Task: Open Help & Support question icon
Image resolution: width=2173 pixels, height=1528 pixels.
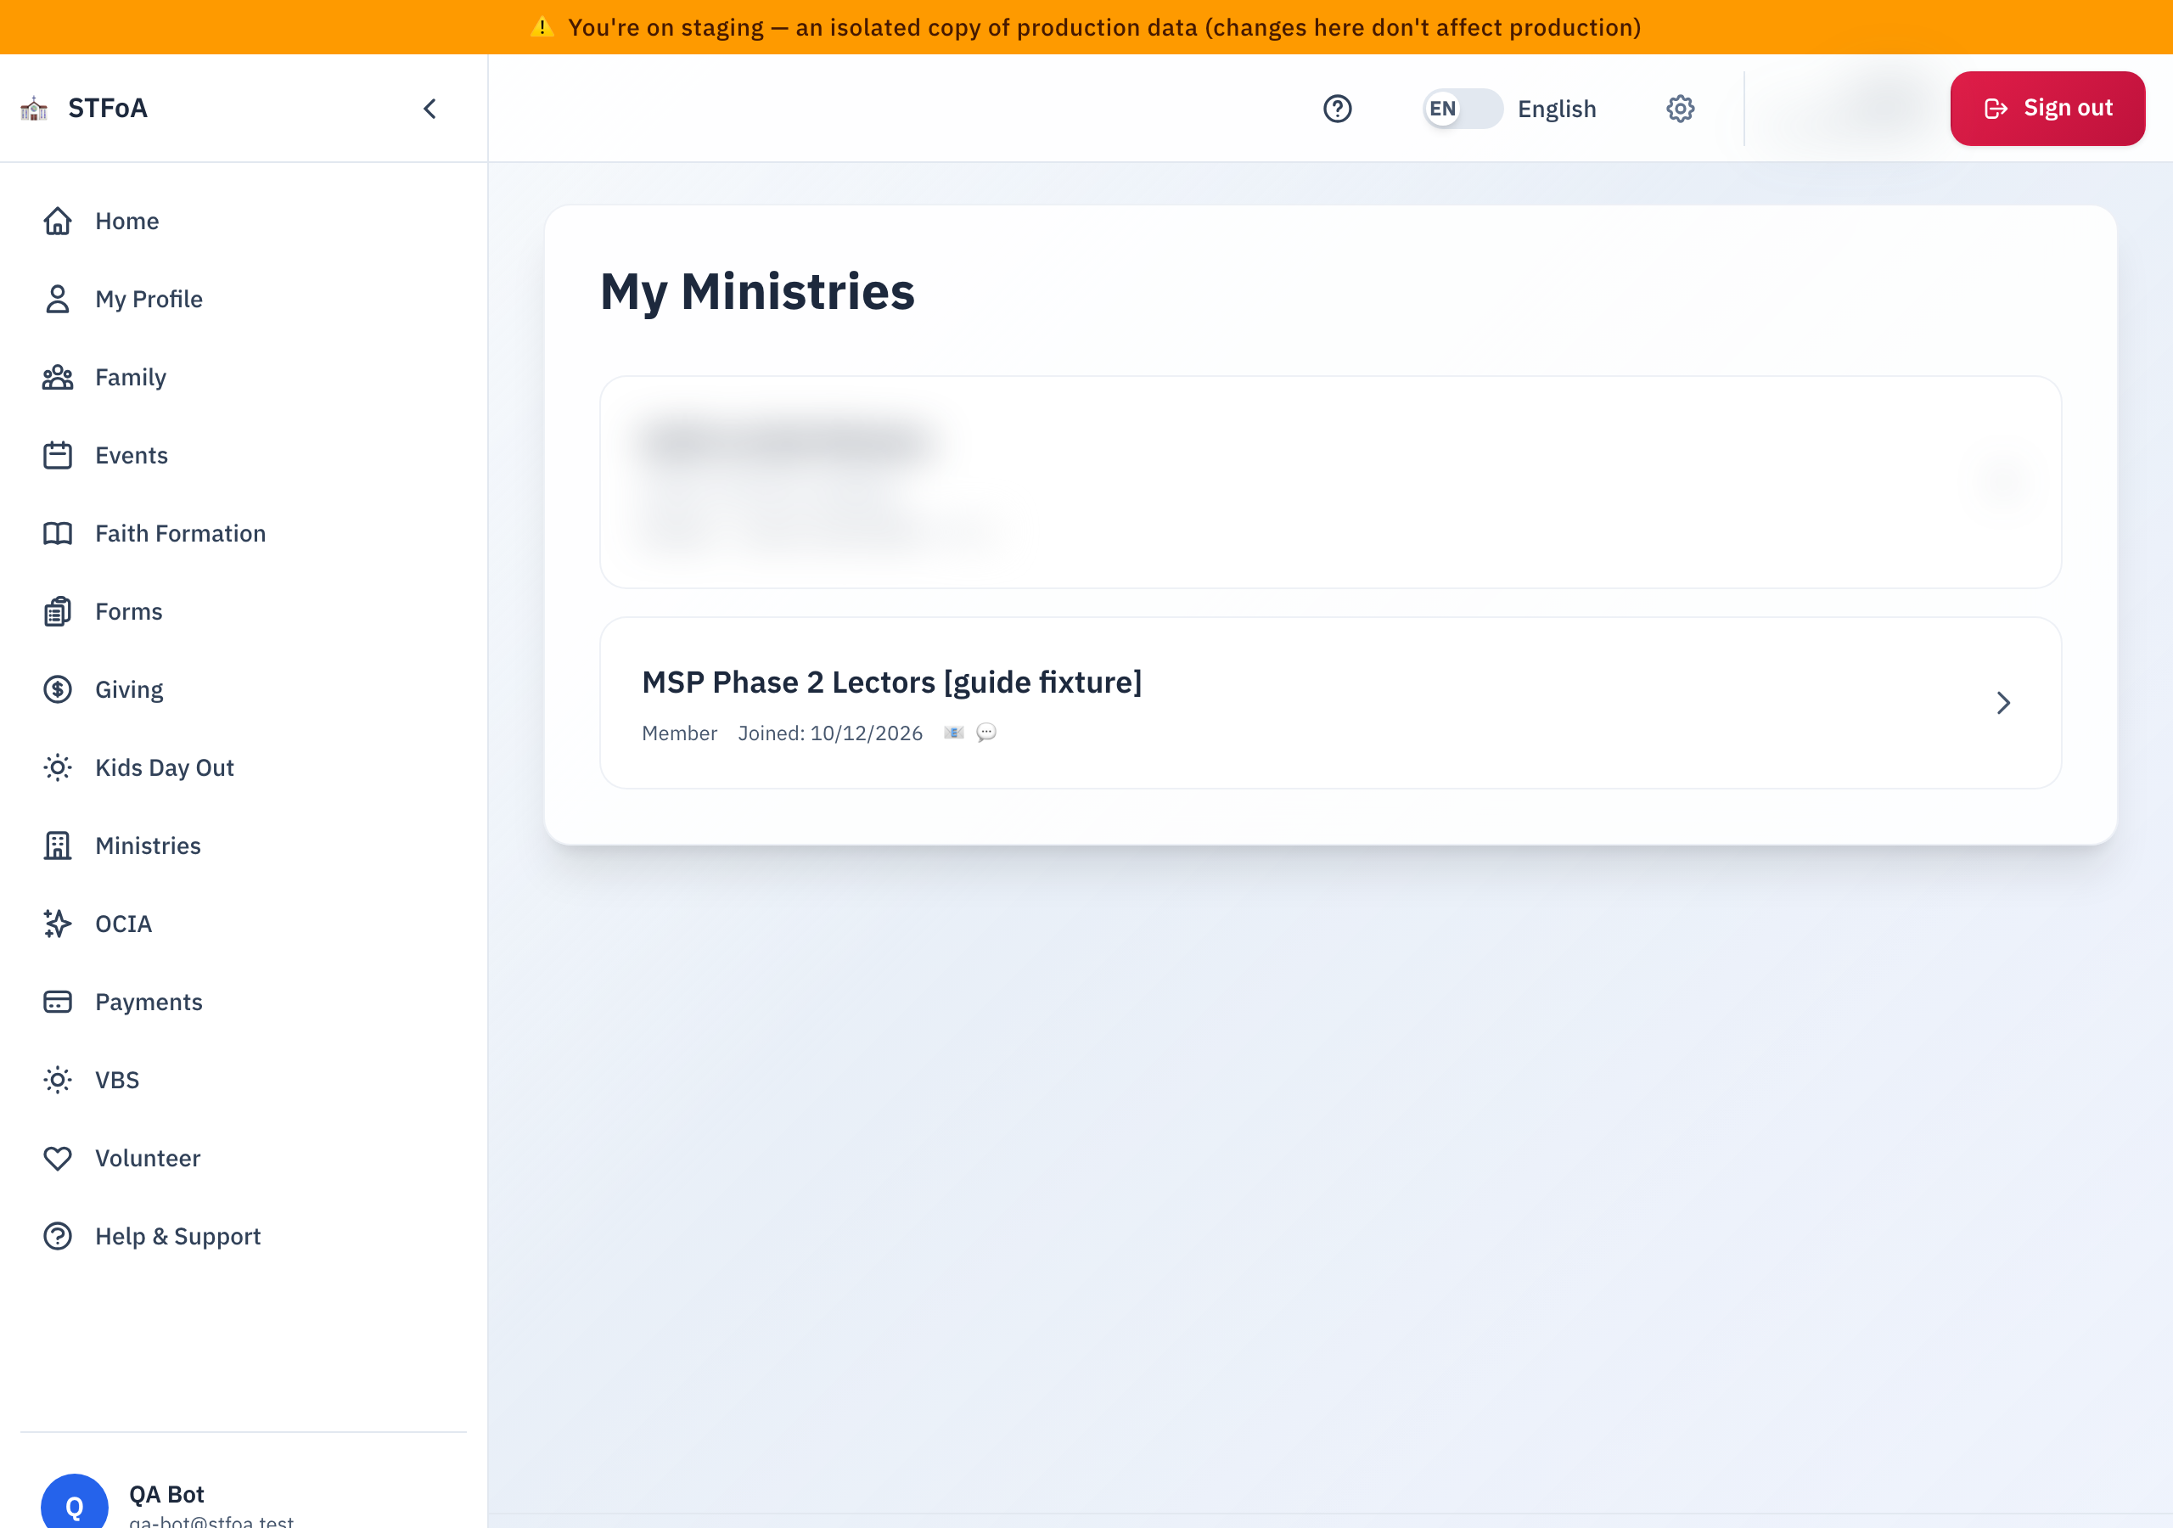Action: click(58, 1237)
